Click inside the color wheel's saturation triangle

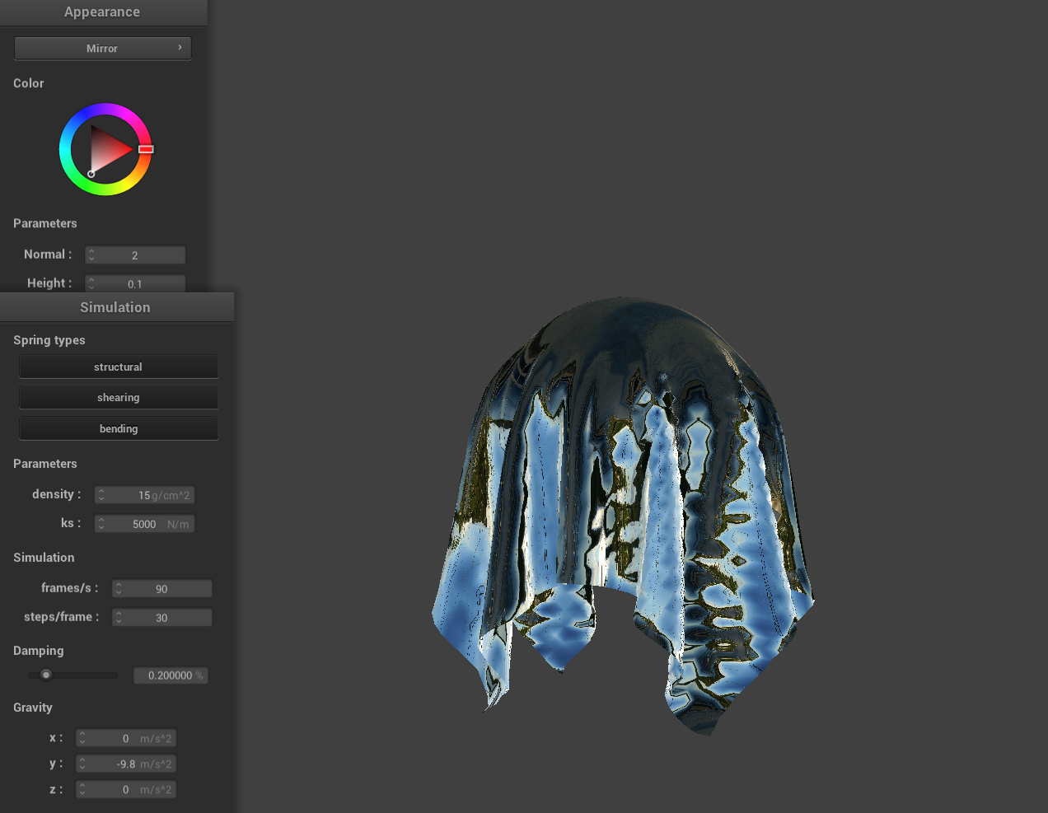coord(107,149)
